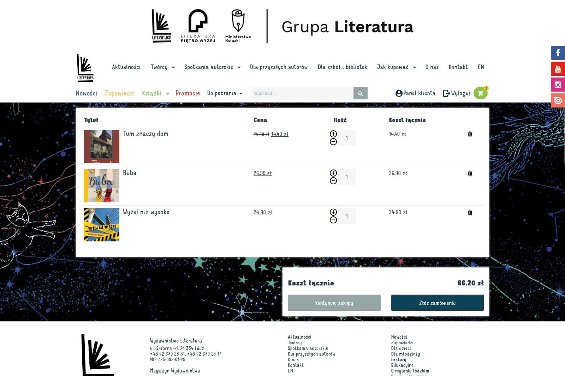Open the Instagram sidebar icon

coord(558,85)
